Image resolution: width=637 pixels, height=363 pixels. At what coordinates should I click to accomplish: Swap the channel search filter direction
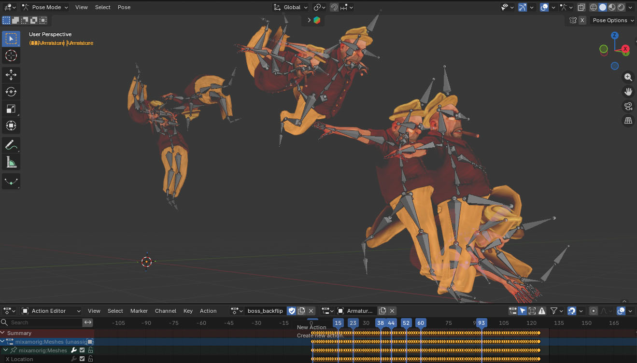pyautogui.click(x=88, y=322)
